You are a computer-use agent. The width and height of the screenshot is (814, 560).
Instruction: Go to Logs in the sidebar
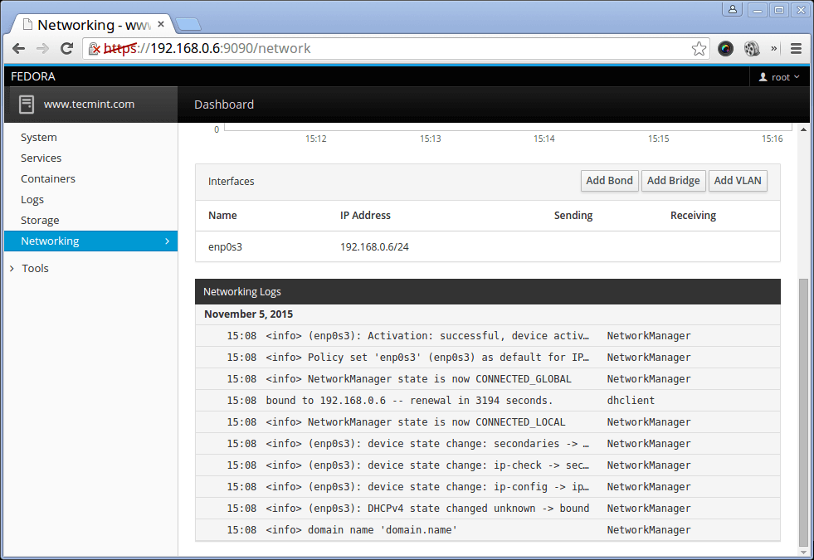click(x=32, y=199)
